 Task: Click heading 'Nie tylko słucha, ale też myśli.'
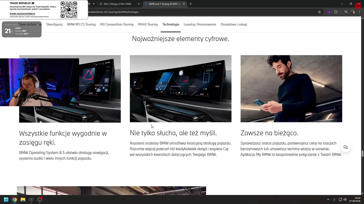[x=173, y=133]
